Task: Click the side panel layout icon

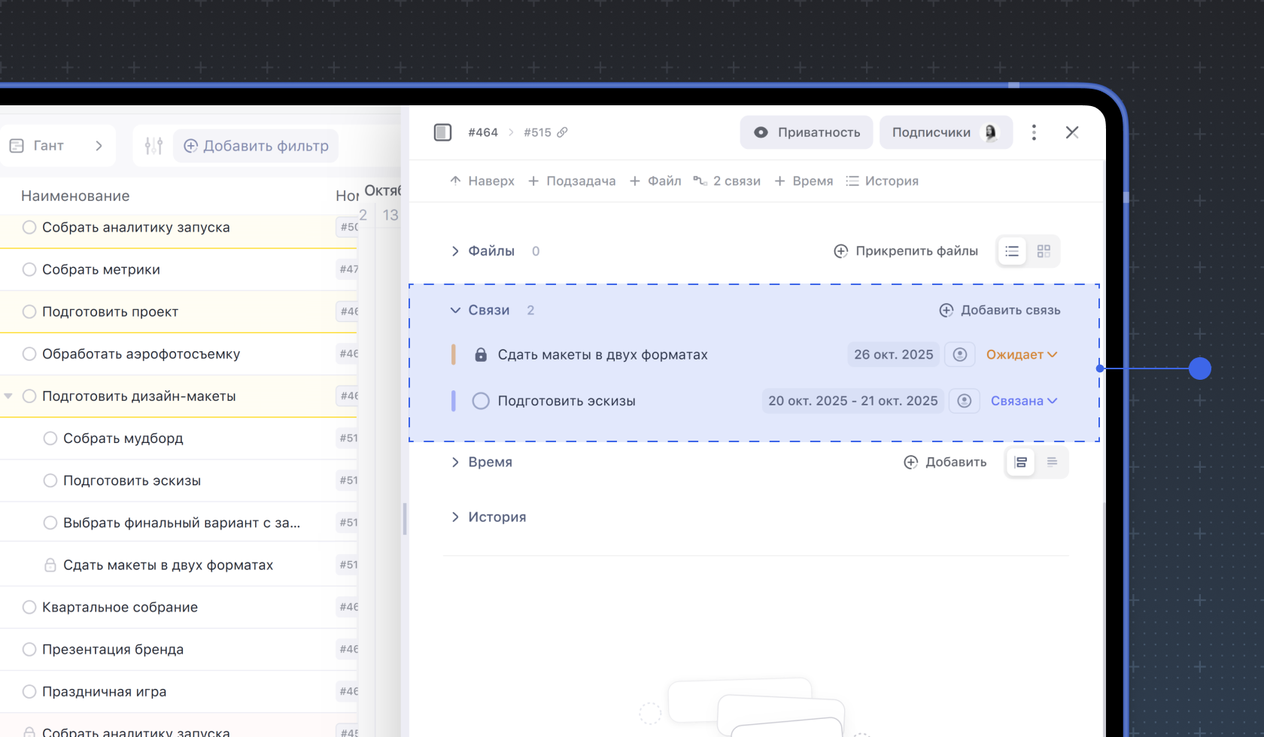Action: [442, 132]
